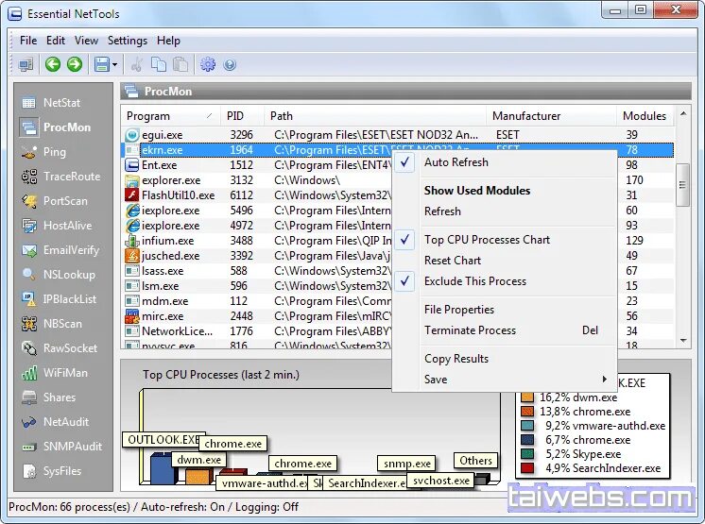Viewport: 705px width, 524px height.
Task: Open the IPBlackList tool
Action: click(x=59, y=299)
